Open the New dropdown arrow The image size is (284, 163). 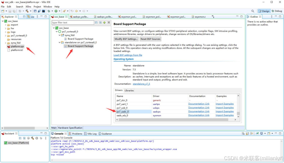pos(6,11)
